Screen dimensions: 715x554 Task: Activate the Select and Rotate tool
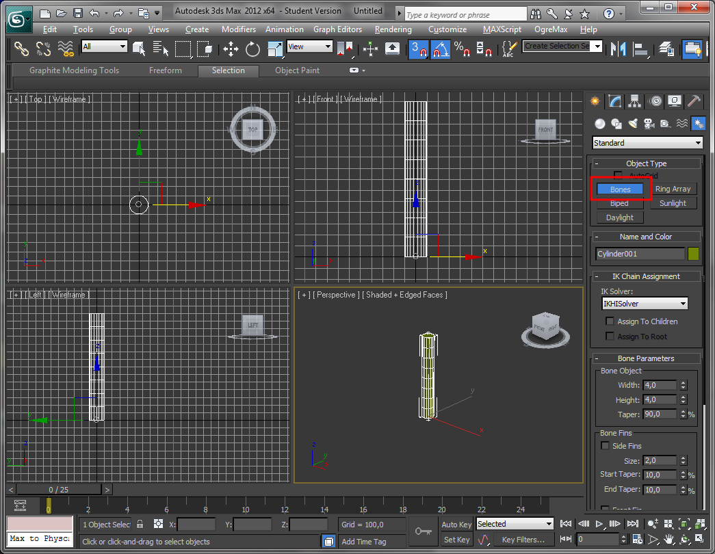pos(252,49)
